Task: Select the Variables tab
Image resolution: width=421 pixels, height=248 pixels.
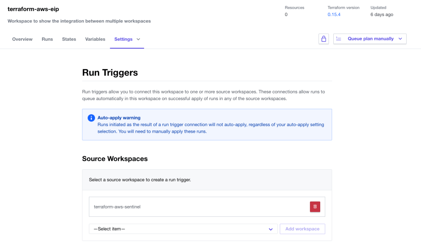Action: [x=95, y=39]
